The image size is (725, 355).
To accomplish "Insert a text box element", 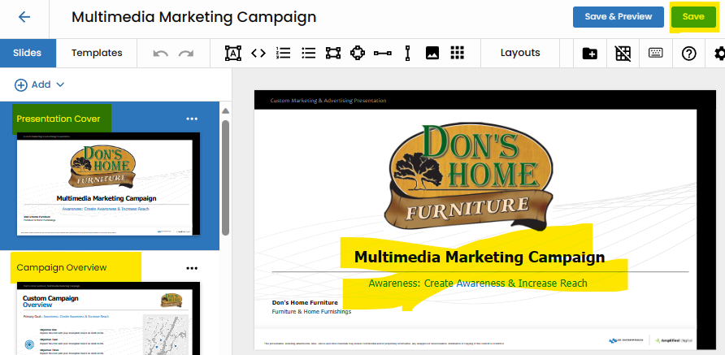I will tap(233, 54).
